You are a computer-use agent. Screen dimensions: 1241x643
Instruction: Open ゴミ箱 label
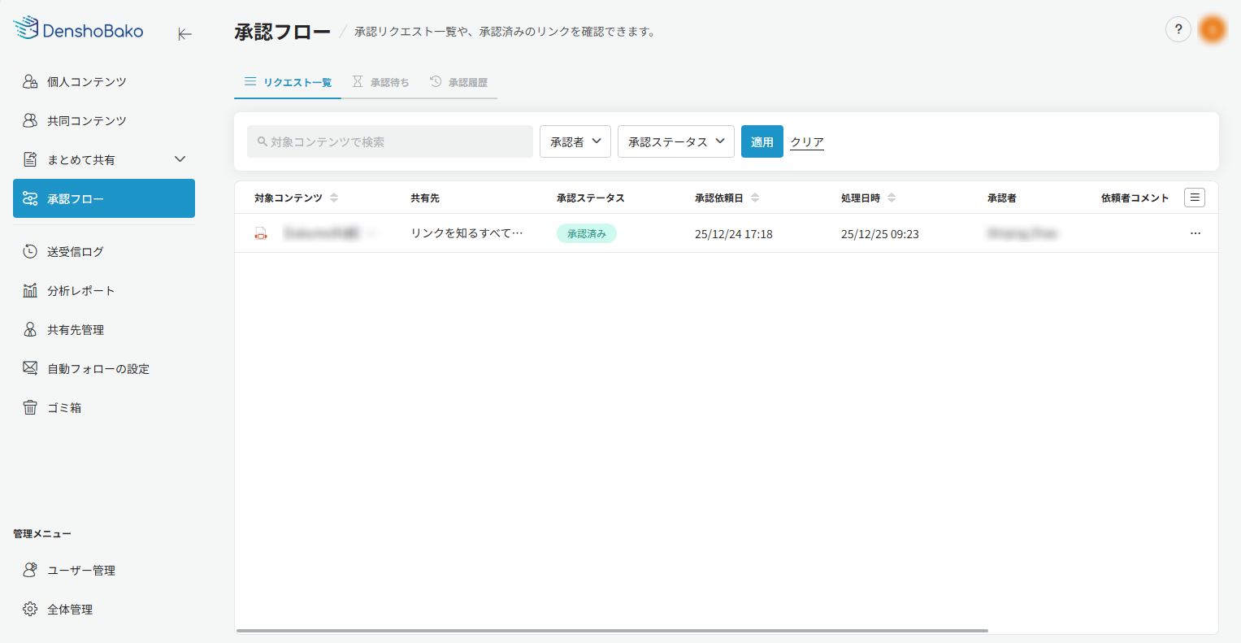pos(64,407)
